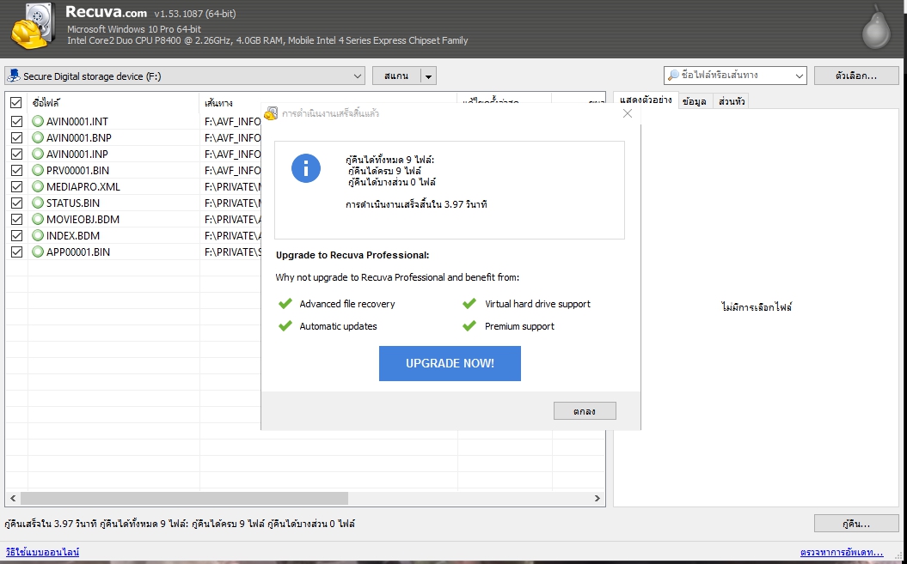
Task: Uncheck the PRV00001.BIN file checkbox
Action: tap(17, 170)
